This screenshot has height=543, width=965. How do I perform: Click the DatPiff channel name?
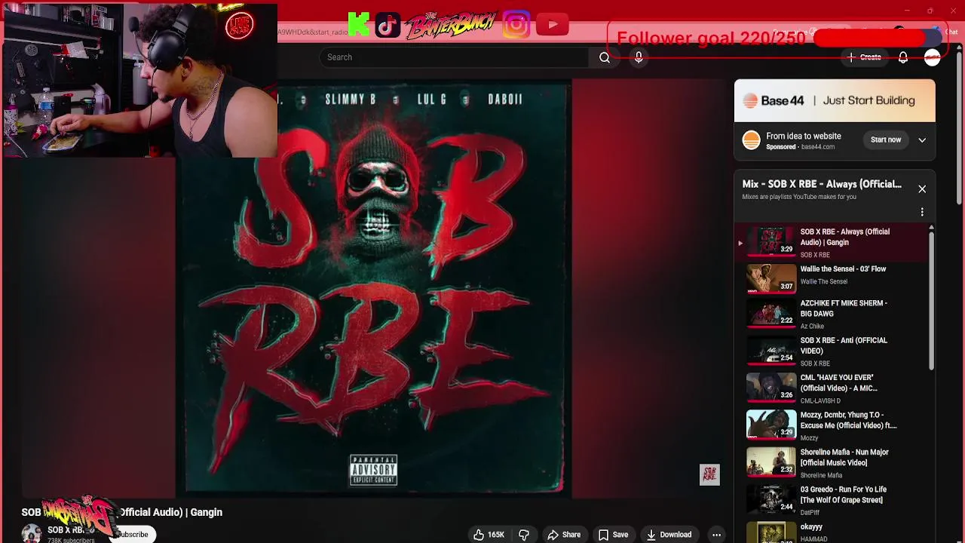pos(810,513)
